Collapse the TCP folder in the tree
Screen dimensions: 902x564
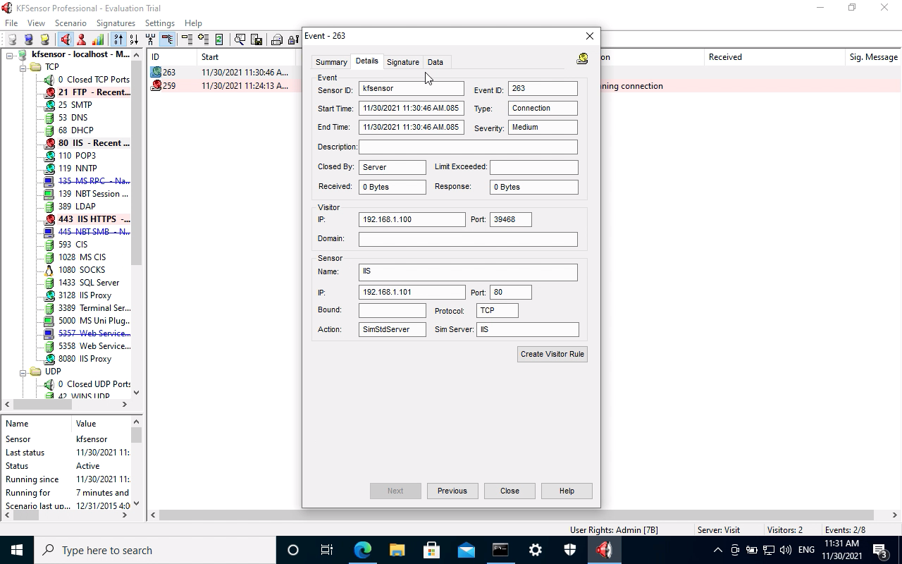click(23, 67)
